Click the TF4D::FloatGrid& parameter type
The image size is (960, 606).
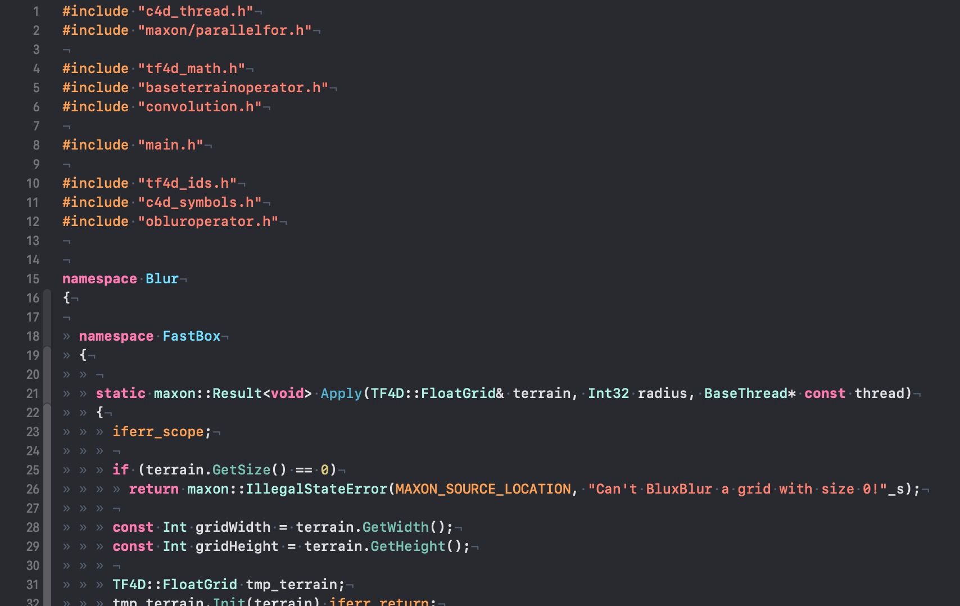[x=437, y=394]
